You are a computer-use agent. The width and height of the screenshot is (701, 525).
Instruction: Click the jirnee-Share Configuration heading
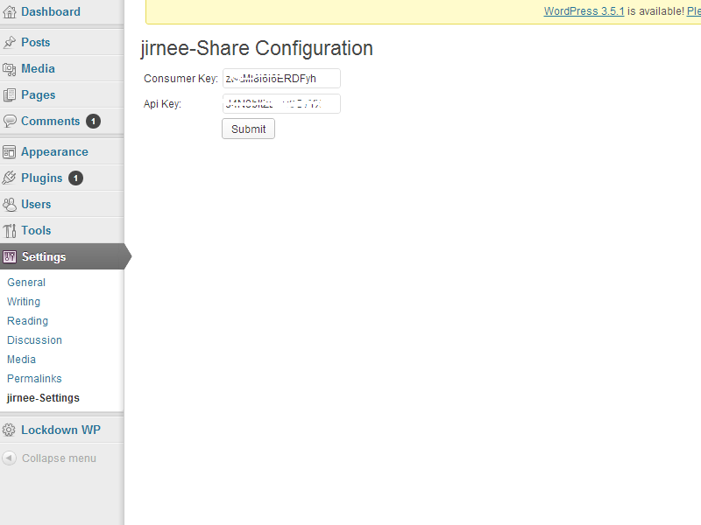click(x=257, y=48)
